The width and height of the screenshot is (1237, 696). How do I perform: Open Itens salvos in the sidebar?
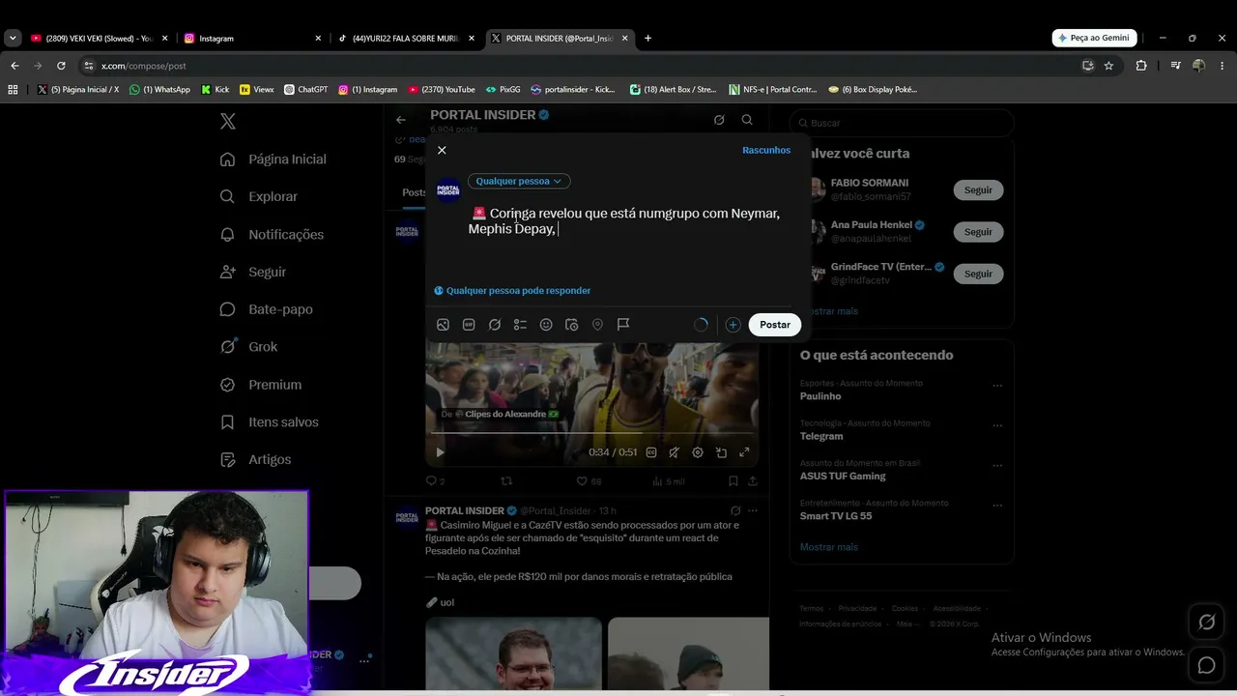tap(269, 422)
